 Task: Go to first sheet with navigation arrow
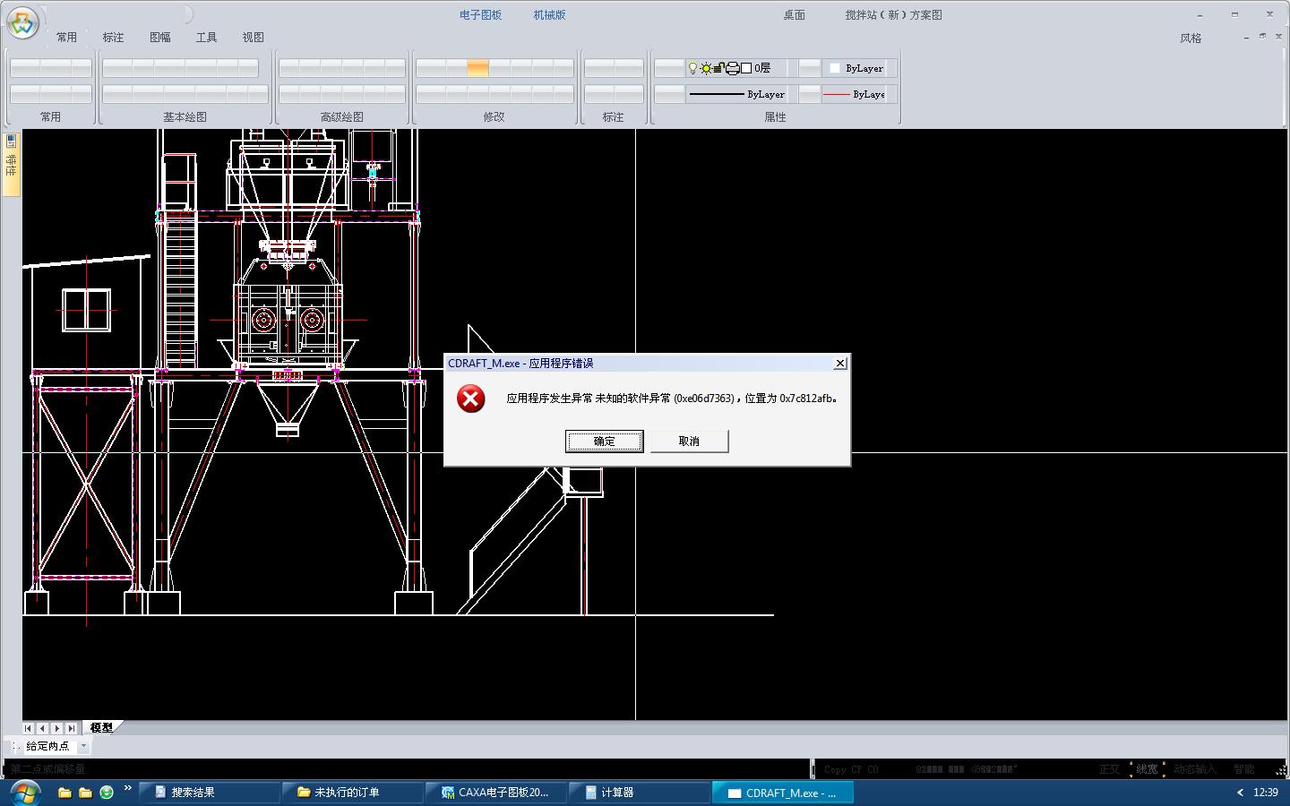pos(29,728)
